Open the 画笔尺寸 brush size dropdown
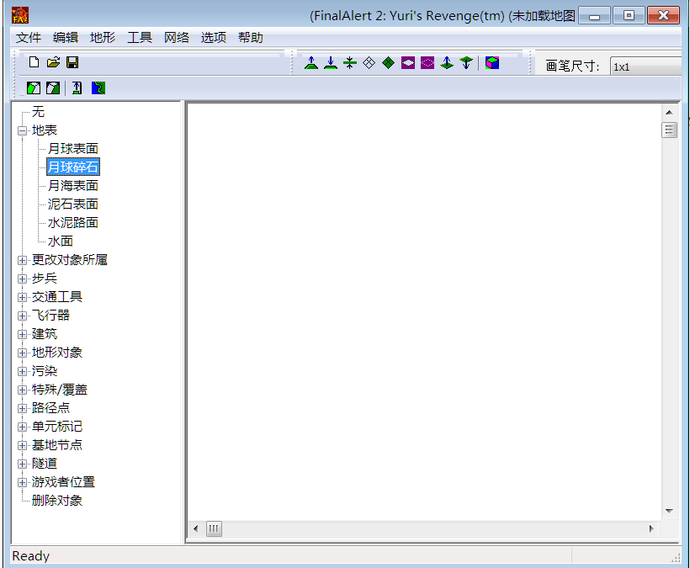The image size is (690, 568). coord(645,66)
